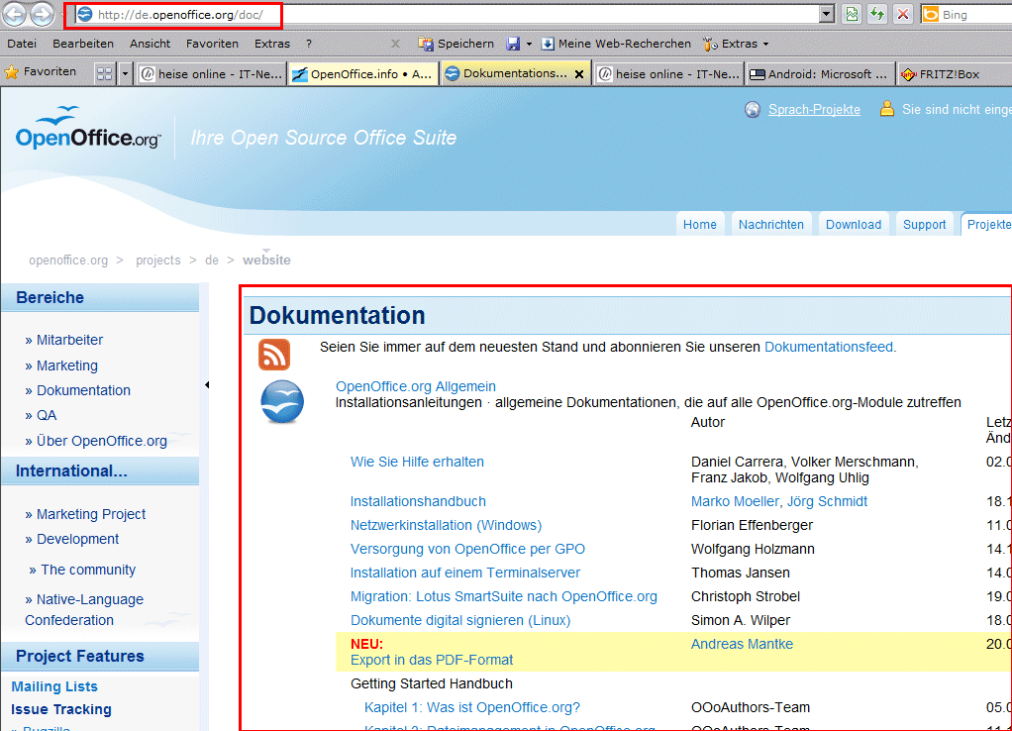1012x731 pixels.
Task: Refresh the page with the green arrows icon
Action: [877, 14]
